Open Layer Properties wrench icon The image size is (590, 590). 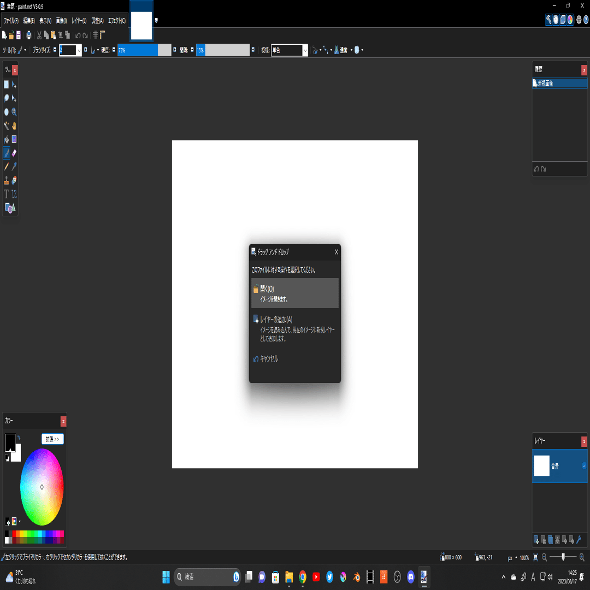coord(579,540)
